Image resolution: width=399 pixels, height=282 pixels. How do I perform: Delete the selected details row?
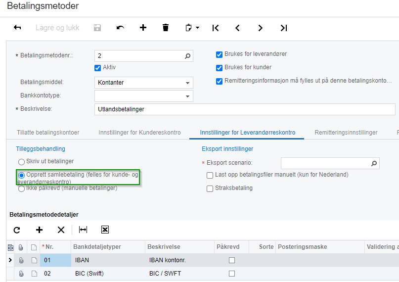click(61, 230)
